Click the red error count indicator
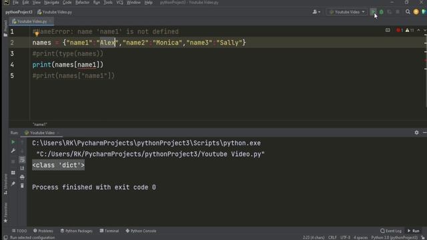 [400, 30]
